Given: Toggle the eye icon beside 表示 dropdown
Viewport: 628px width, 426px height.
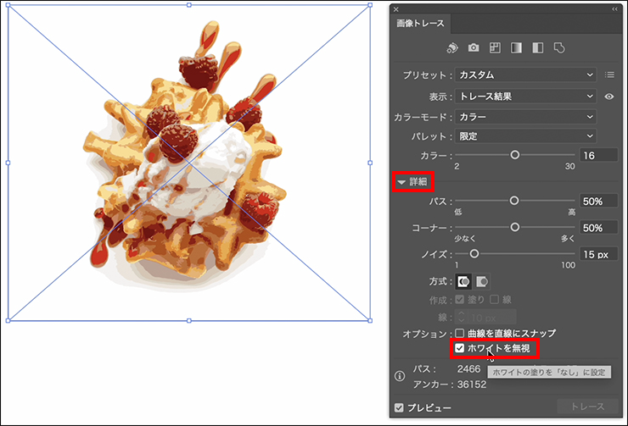Looking at the screenshot, I should (x=609, y=97).
